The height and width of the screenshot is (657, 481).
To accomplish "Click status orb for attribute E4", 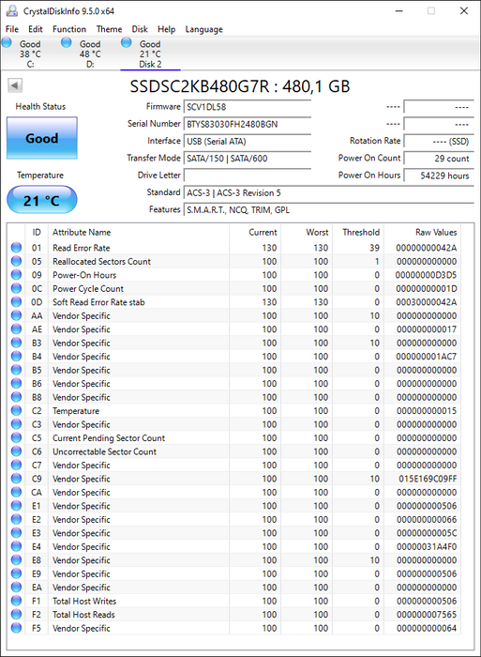I will coord(16,546).
